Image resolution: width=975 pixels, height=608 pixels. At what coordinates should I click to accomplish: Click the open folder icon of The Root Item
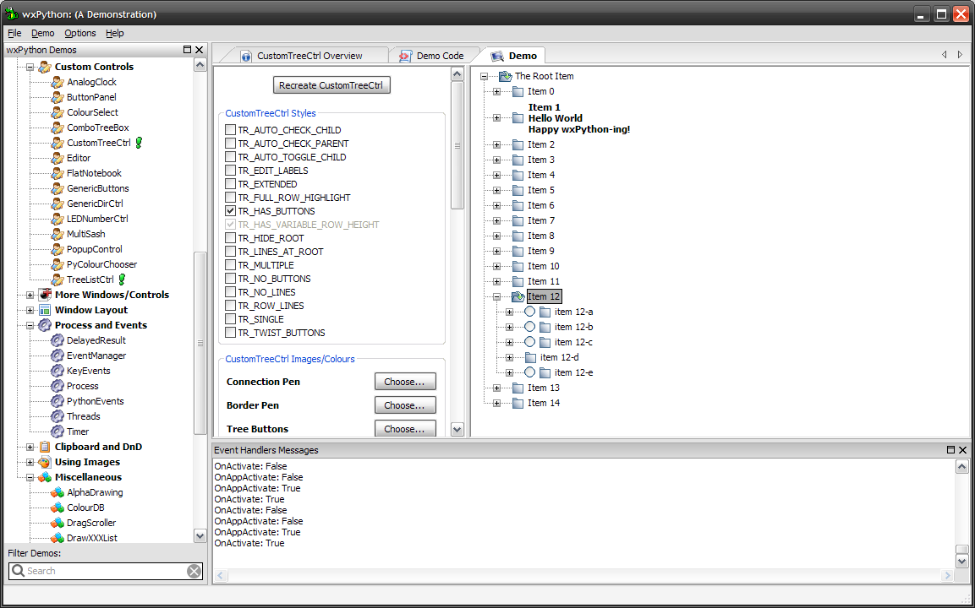tap(505, 76)
